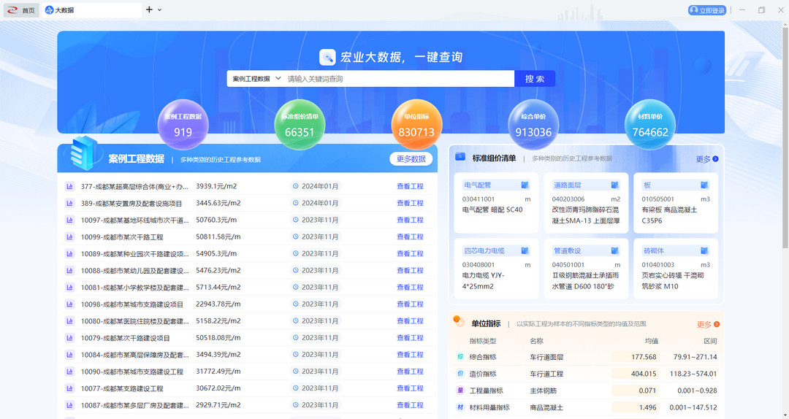
Task: Click chart icon beside project 377 row
Action: 69,186
